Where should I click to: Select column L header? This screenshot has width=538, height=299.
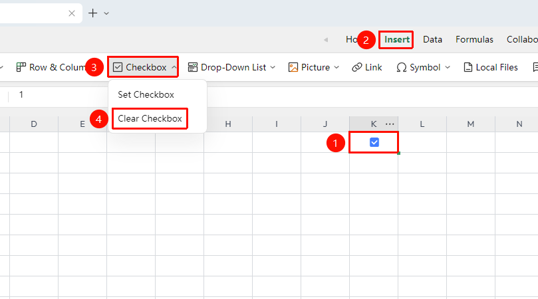point(422,124)
